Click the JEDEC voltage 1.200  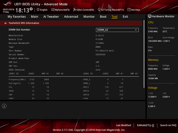tap(31, 83)
